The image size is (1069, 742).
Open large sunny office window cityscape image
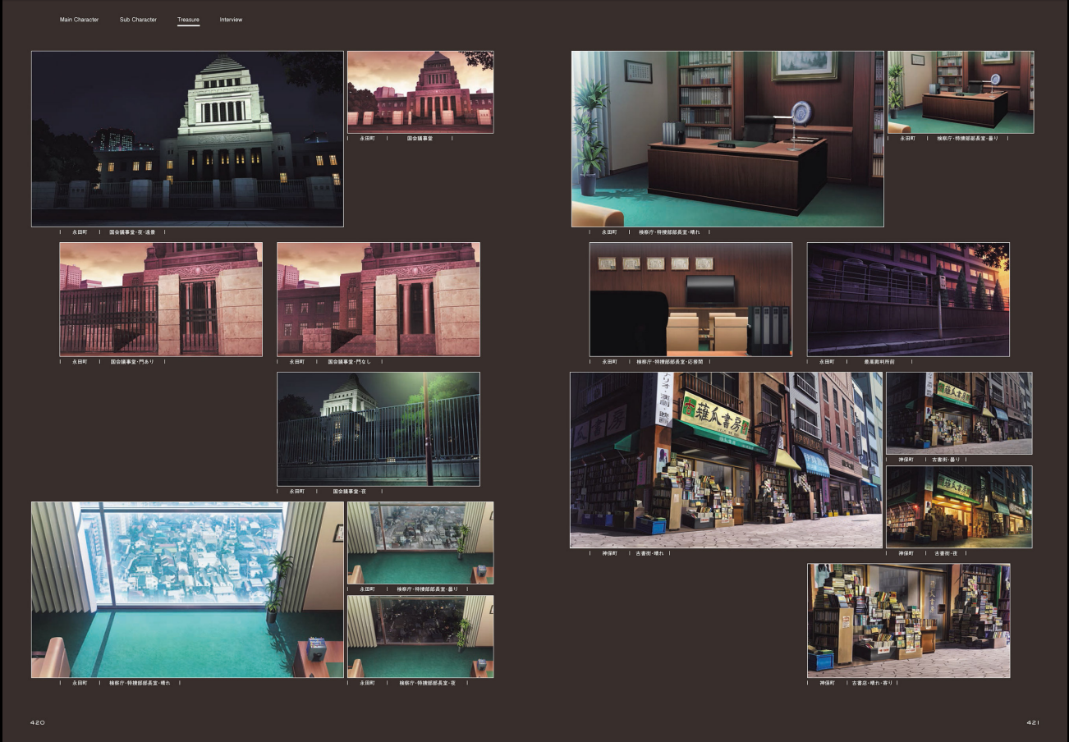click(x=187, y=590)
